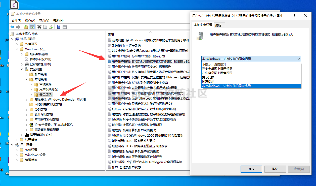Collapse the 安全设置 tree node
The width and height of the screenshot is (316, 186).
point(22,69)
